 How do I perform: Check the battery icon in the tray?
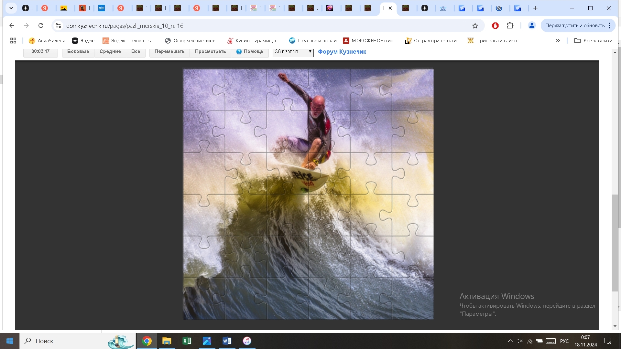(x=539, y=341)
